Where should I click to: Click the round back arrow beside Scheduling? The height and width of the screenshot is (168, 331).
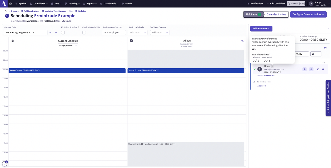click(7, 16)
